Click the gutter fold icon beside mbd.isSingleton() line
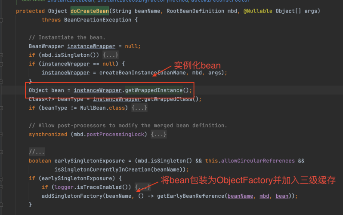 coord(2,55)
